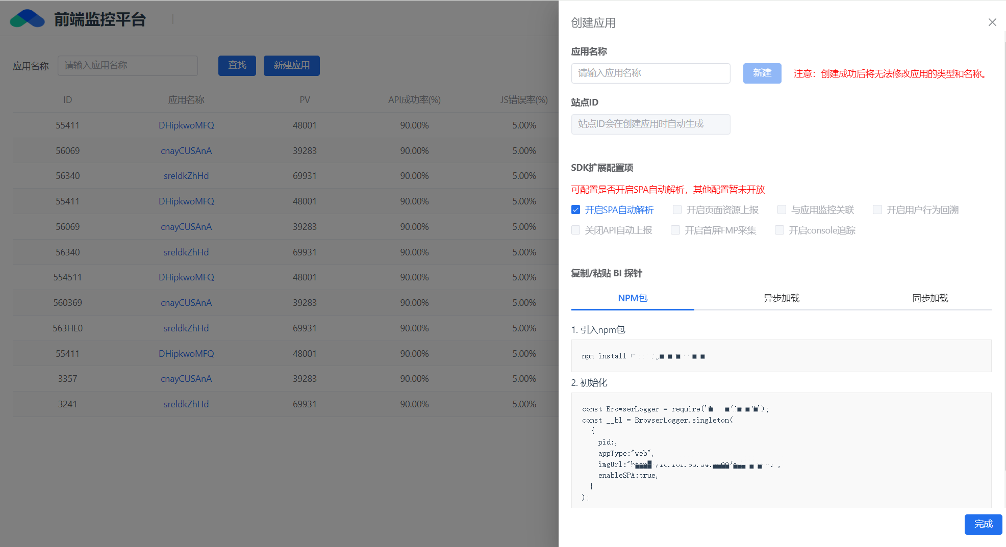Click the 查找 button

(237, 65)
